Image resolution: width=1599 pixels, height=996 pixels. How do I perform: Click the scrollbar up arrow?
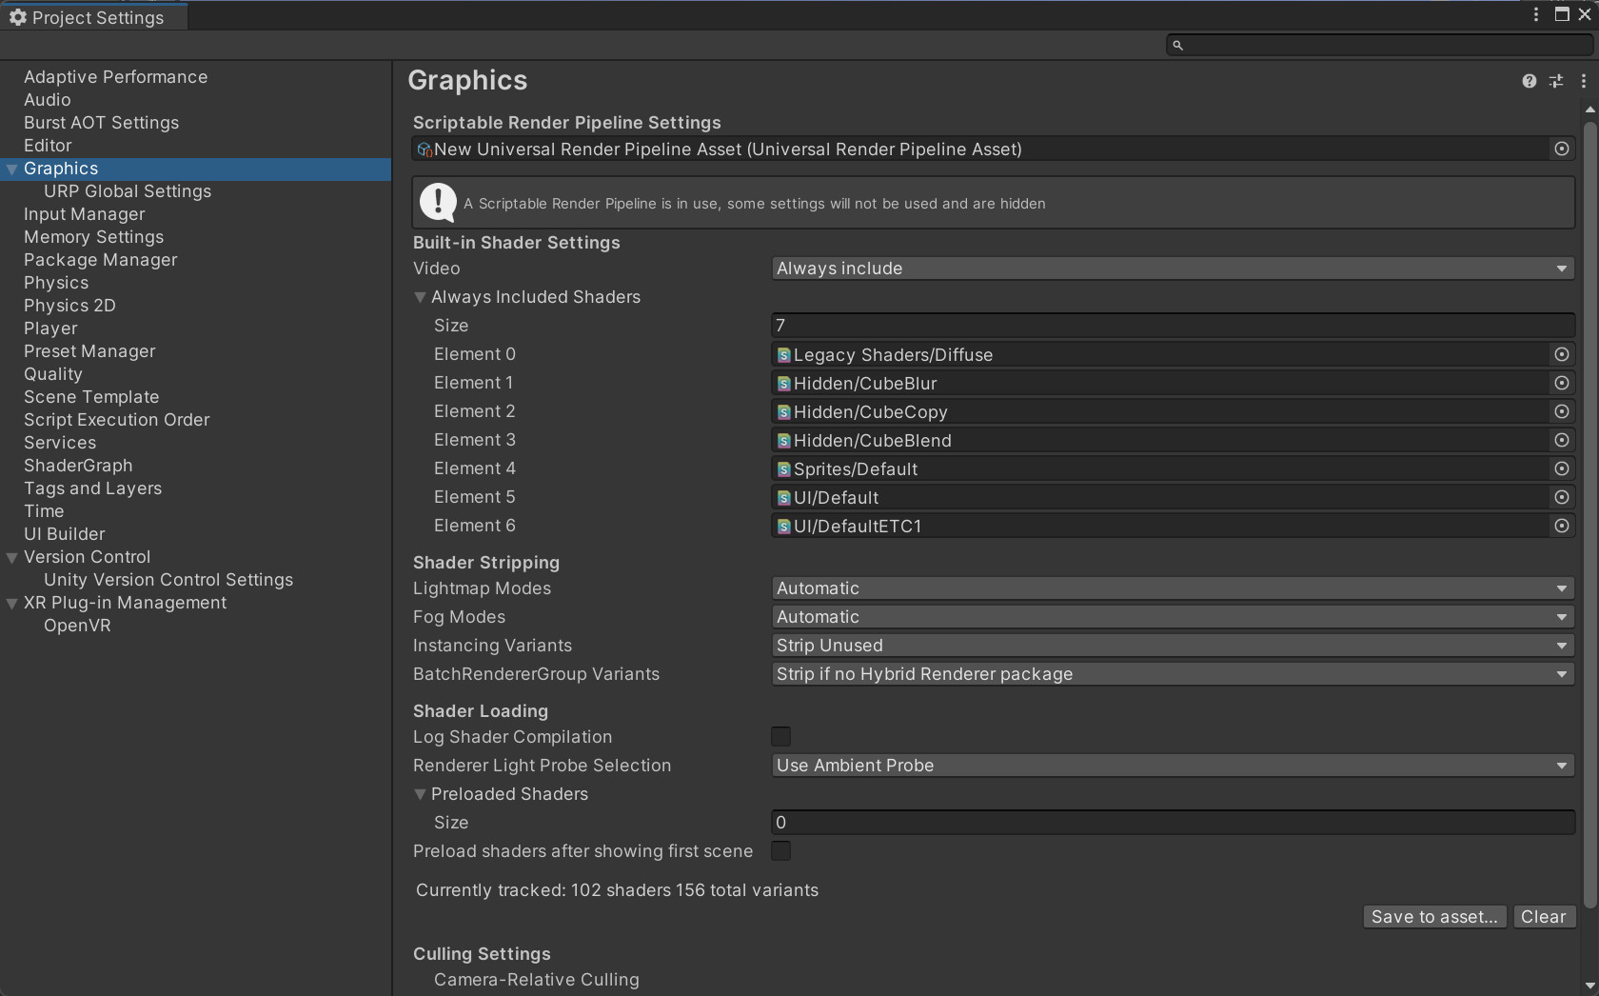1589,110
